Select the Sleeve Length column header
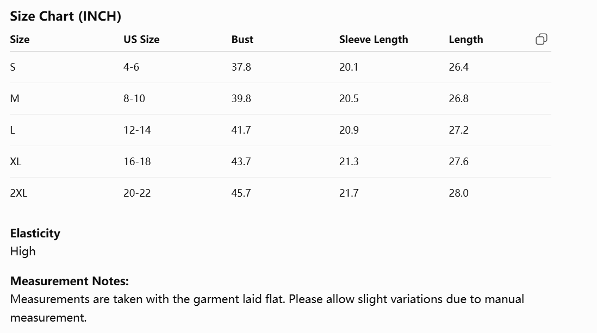Screen dimensions: 597x333 click(374, 40)
